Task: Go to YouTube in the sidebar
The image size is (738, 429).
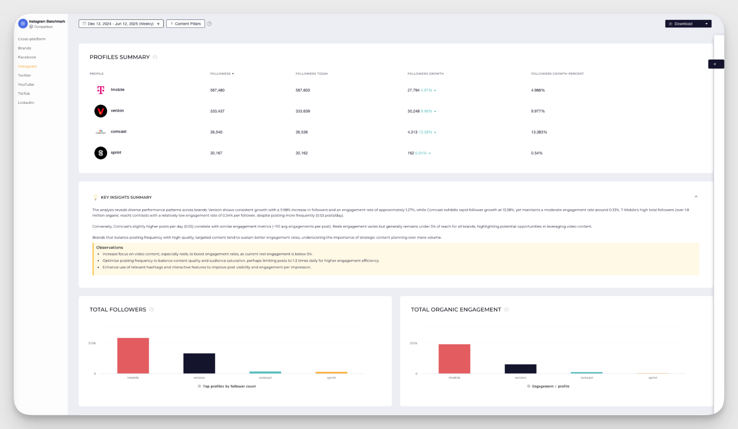Action: pos(26,85)
